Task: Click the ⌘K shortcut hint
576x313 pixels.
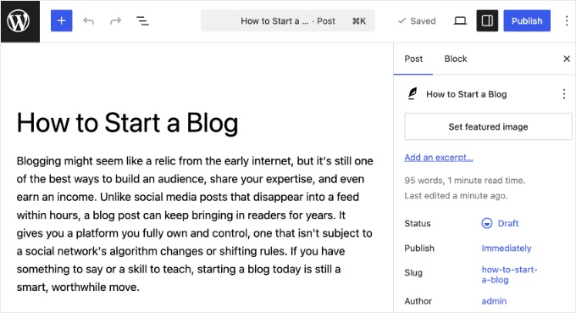Action: point(358,21)
